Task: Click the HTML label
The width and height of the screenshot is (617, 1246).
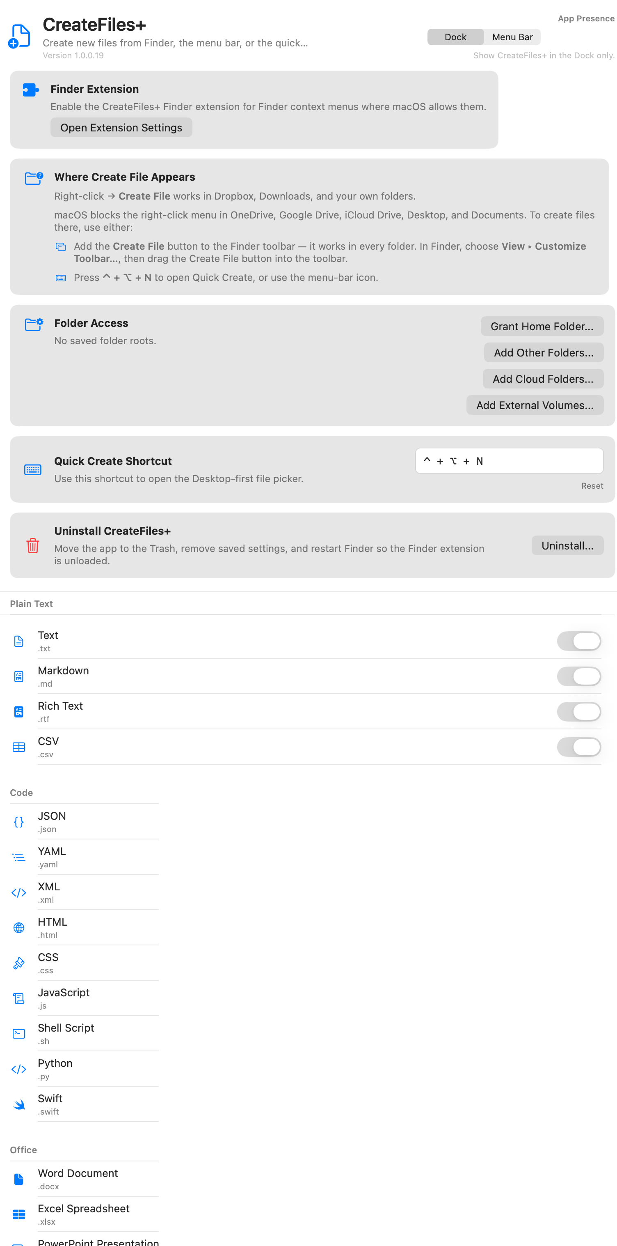Action: (x=52, y=922)
